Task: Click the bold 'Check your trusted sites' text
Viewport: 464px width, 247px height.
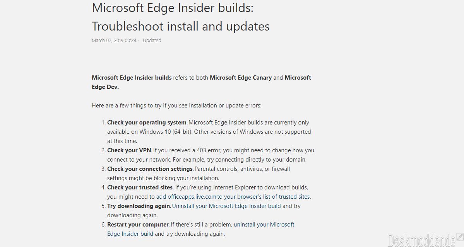Action: (140, 187)
